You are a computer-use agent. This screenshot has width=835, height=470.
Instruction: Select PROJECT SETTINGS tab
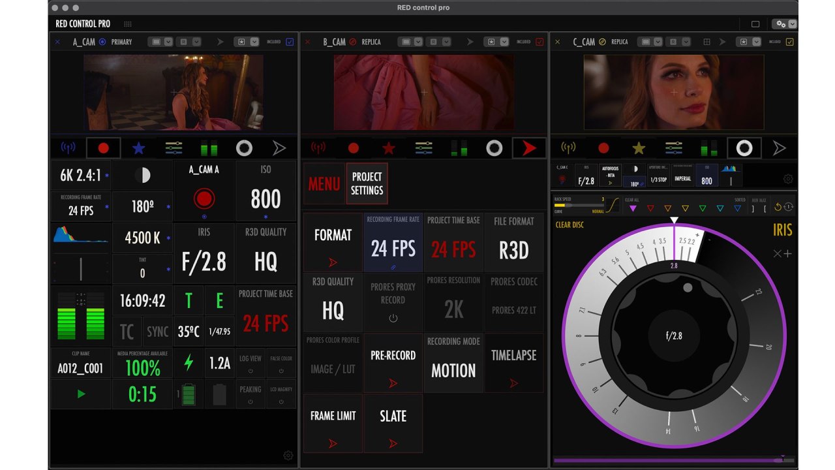tap(367, 184)
